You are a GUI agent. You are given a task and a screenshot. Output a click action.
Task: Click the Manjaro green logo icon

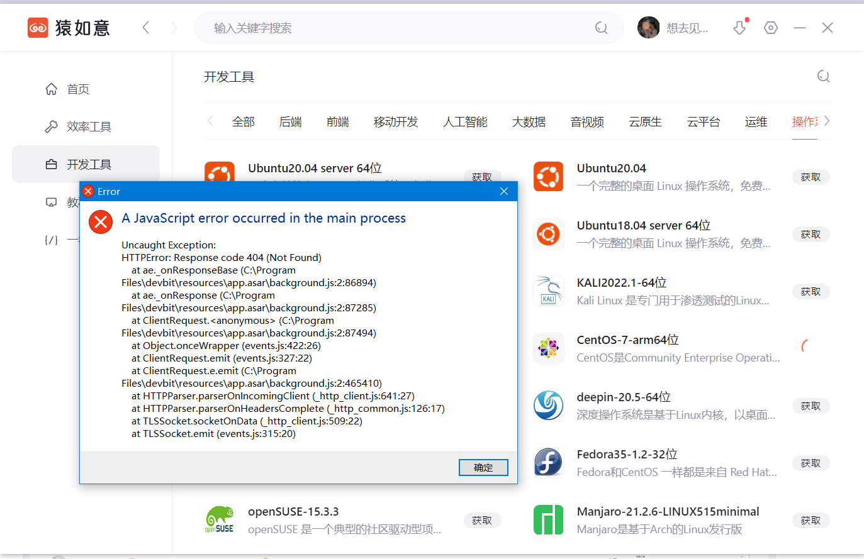[548, 520]
